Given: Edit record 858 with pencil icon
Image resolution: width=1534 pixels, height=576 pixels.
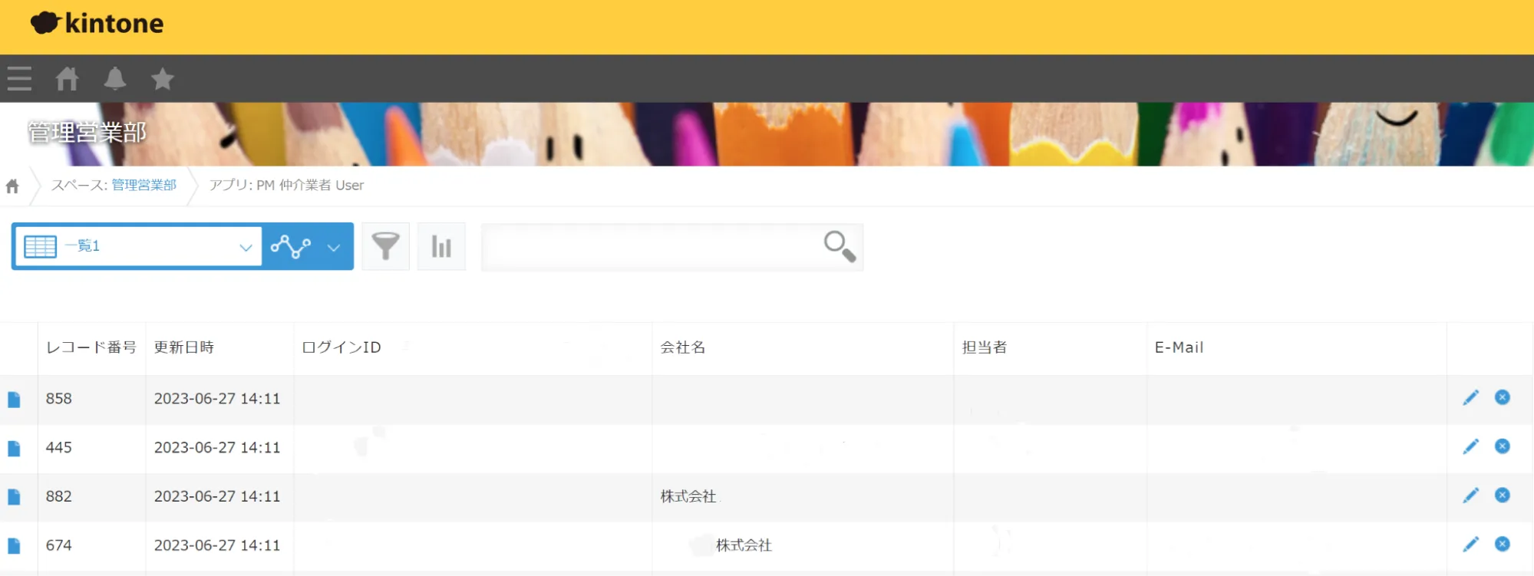Looking at the screenshot, I should point(1470,397).
